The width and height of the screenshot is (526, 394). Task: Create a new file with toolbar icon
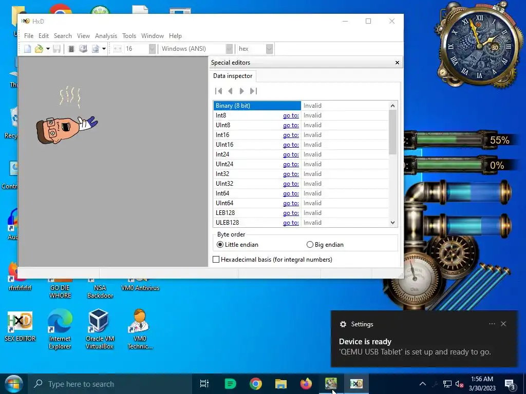point(28,49)
